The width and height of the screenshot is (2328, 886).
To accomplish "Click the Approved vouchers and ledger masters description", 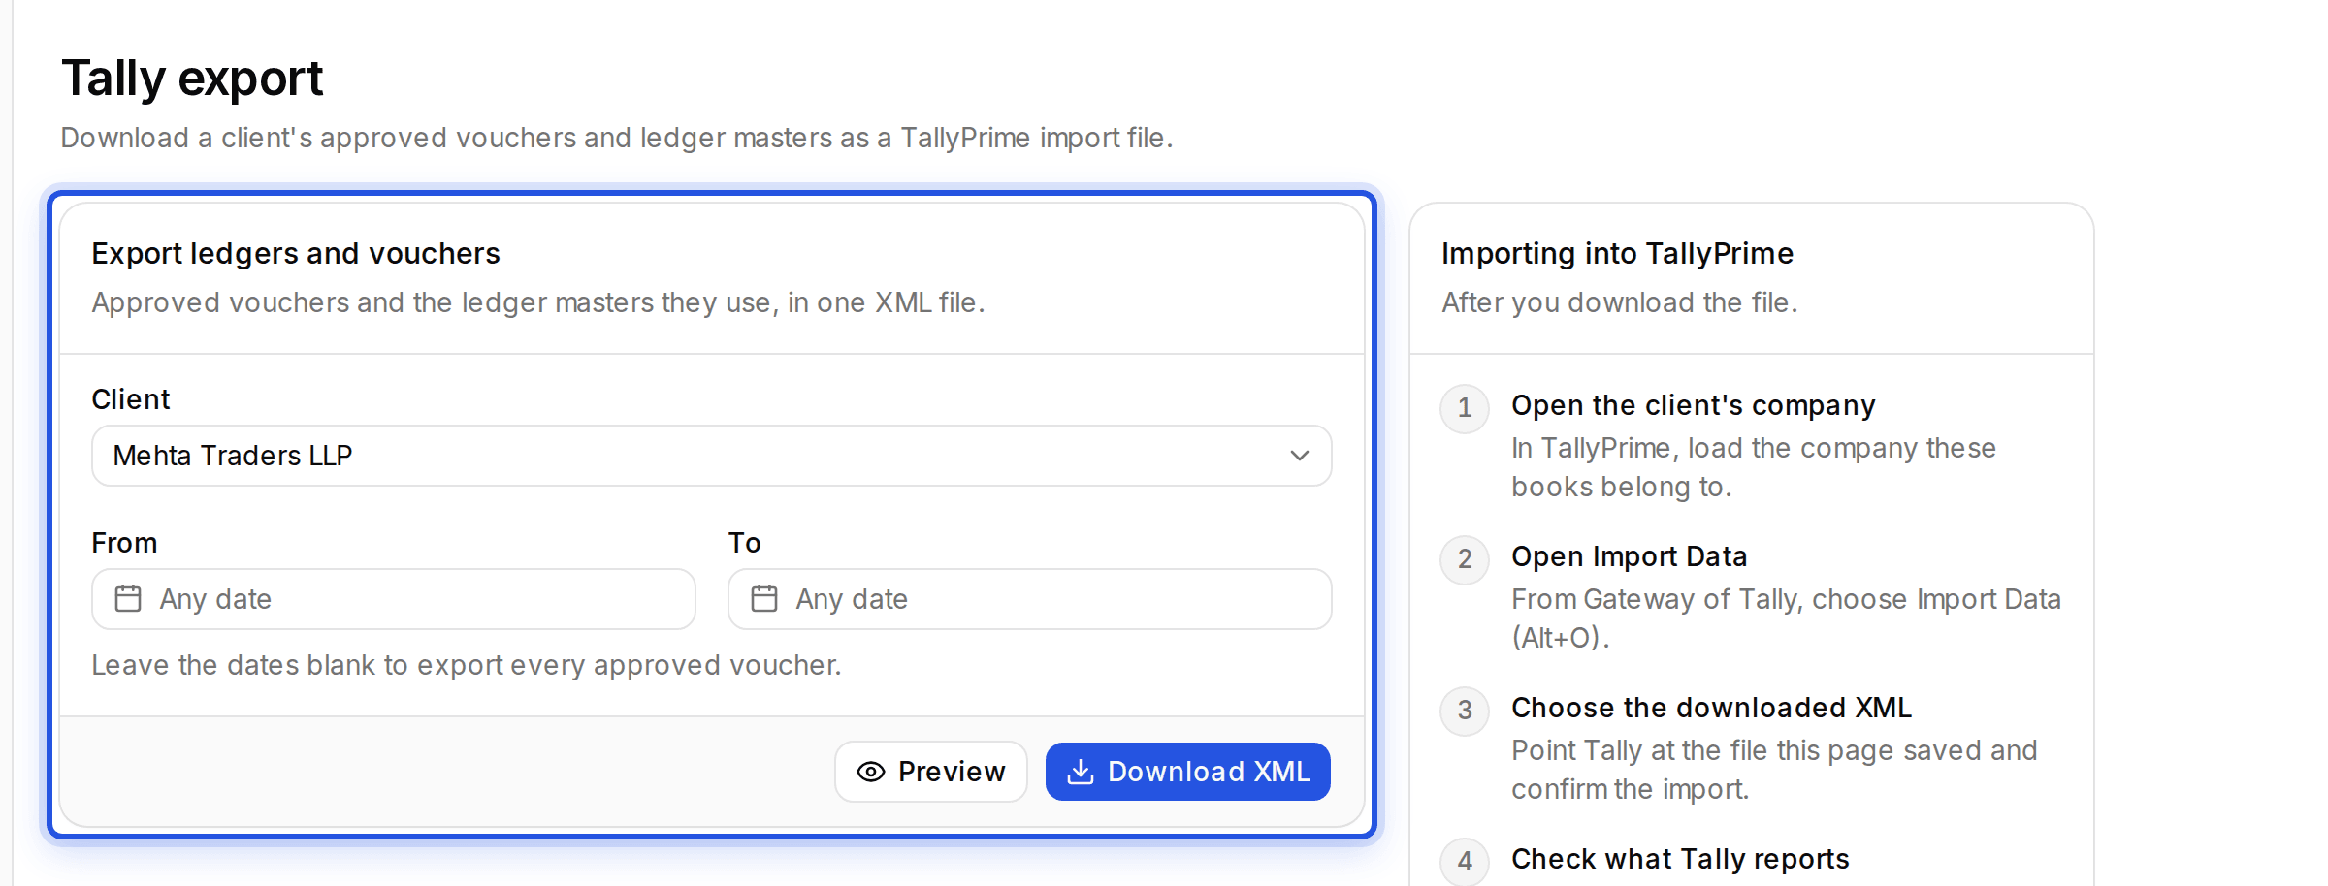I will tap(538, 302).
